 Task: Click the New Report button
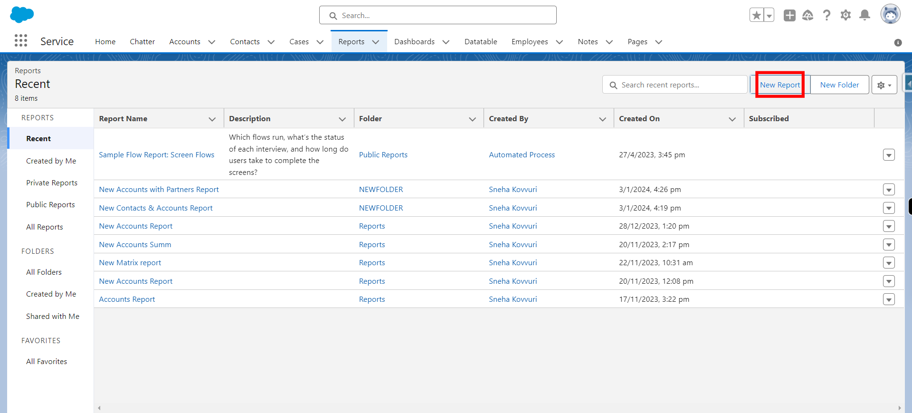(x=780, y=85)
